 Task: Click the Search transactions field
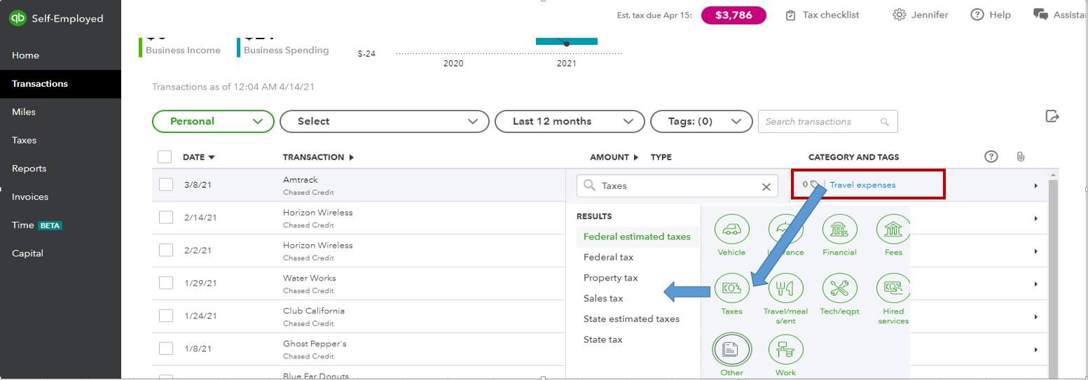[x=820, y=122]
